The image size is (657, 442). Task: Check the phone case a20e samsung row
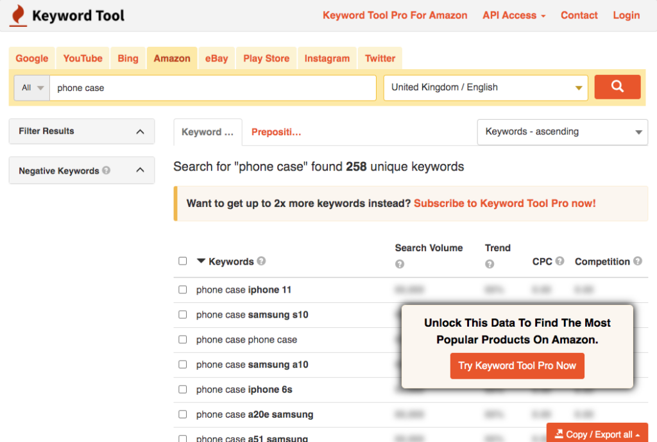coord(183,414)
